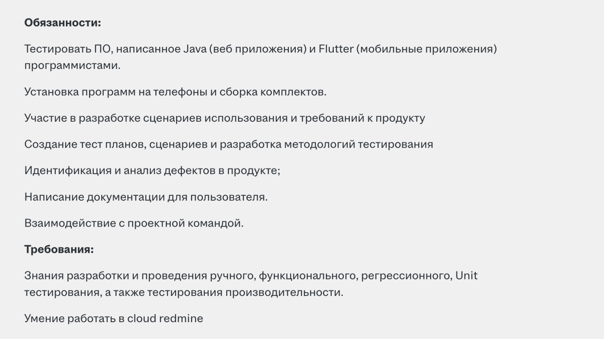The width and height of the screenshot is (604, 339).
Task: Click the word "Flutter"
Action: (x=336, y=49)
